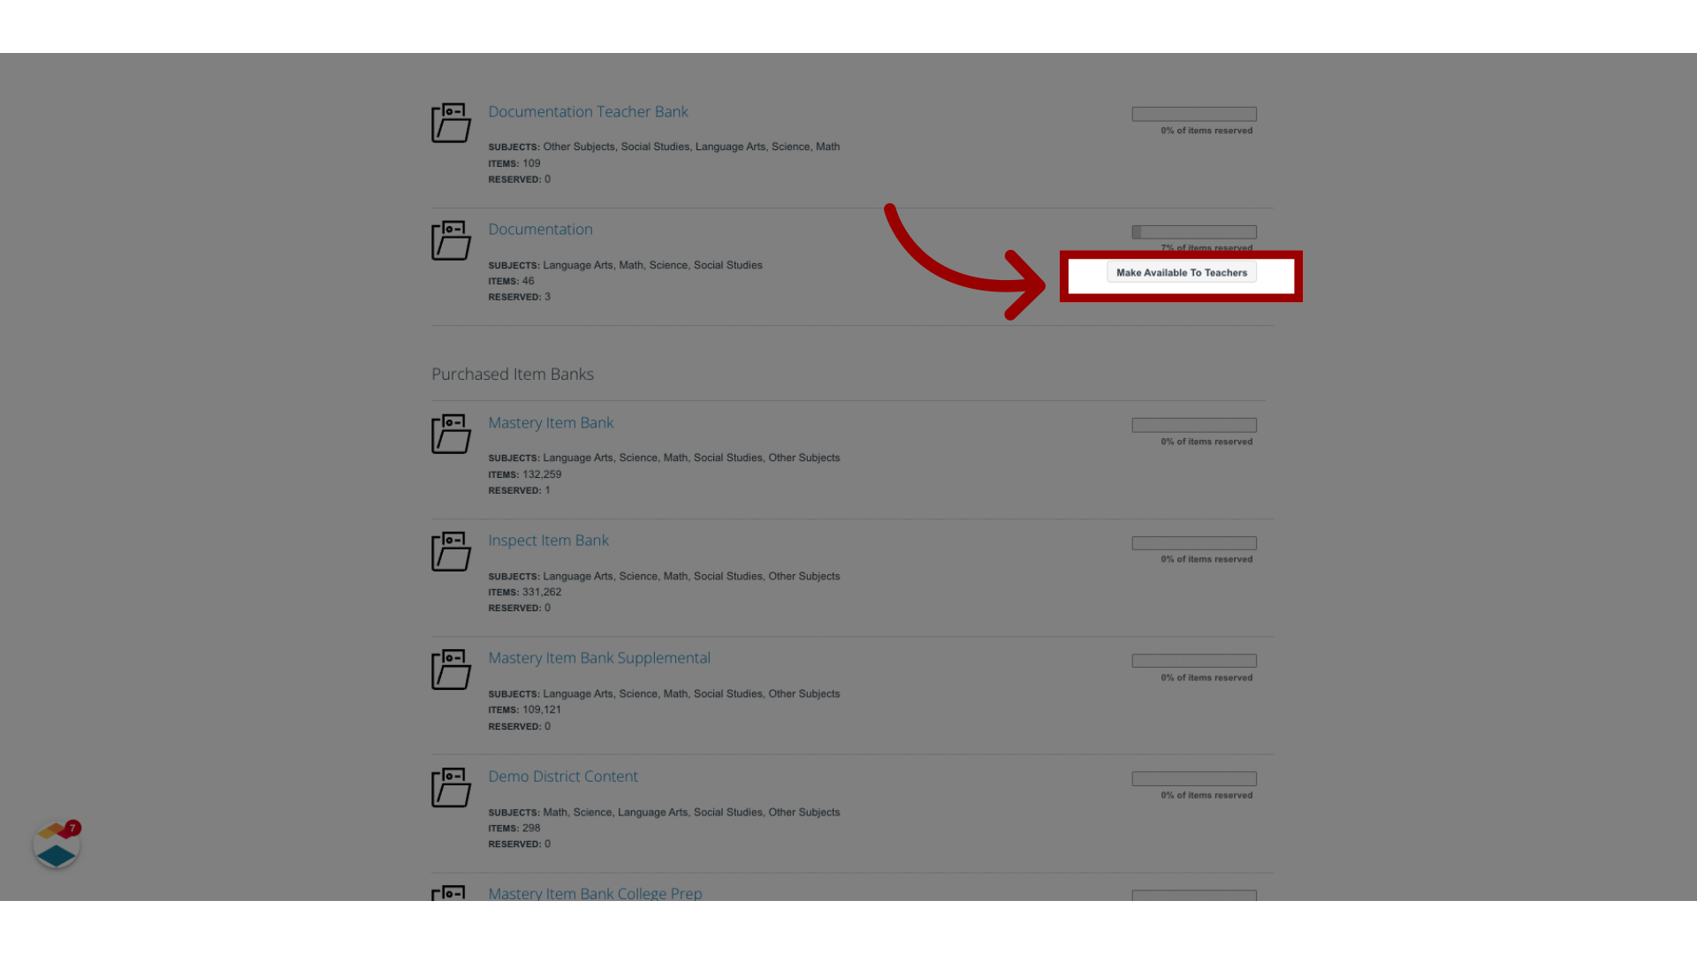Expand the Purchased Item Banks section
The image size is (1697, 954).
[x=513, y=373]
